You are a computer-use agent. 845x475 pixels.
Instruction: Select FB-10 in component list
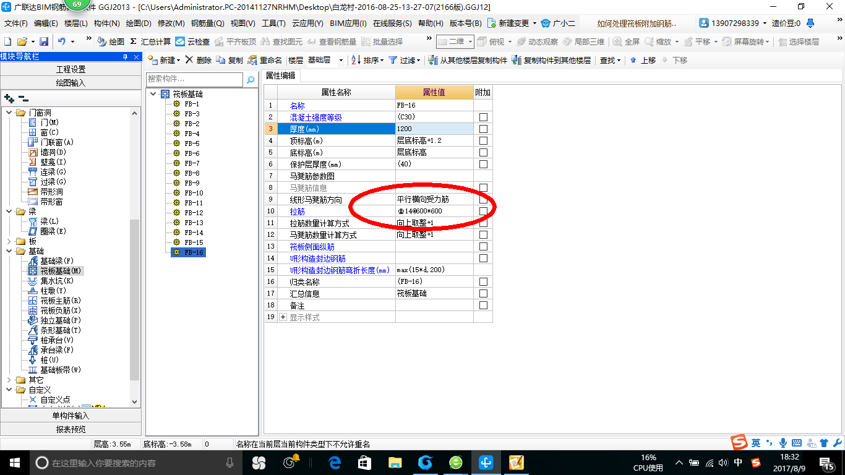pos(194,193)
